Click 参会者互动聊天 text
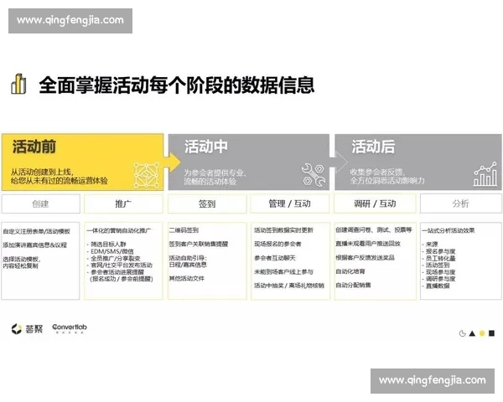The image size is (503, 402). (275, 258)
